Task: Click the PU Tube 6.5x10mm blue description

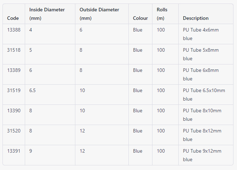Action: pyautogui.click(x=204, y=95)
